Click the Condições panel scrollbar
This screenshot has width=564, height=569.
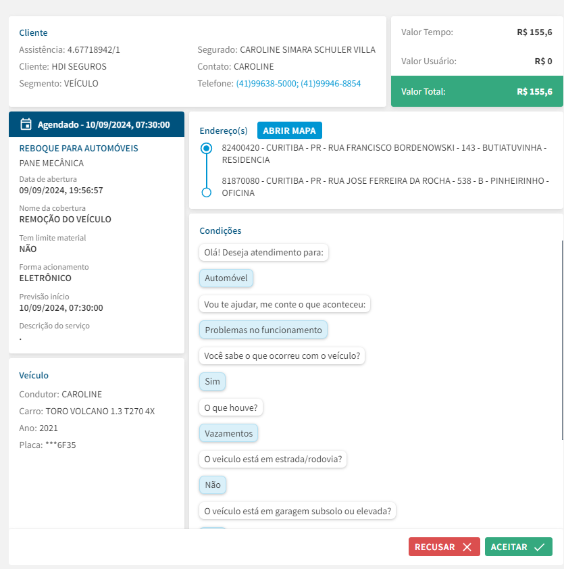pyautogui.click(x=562, y=338)
